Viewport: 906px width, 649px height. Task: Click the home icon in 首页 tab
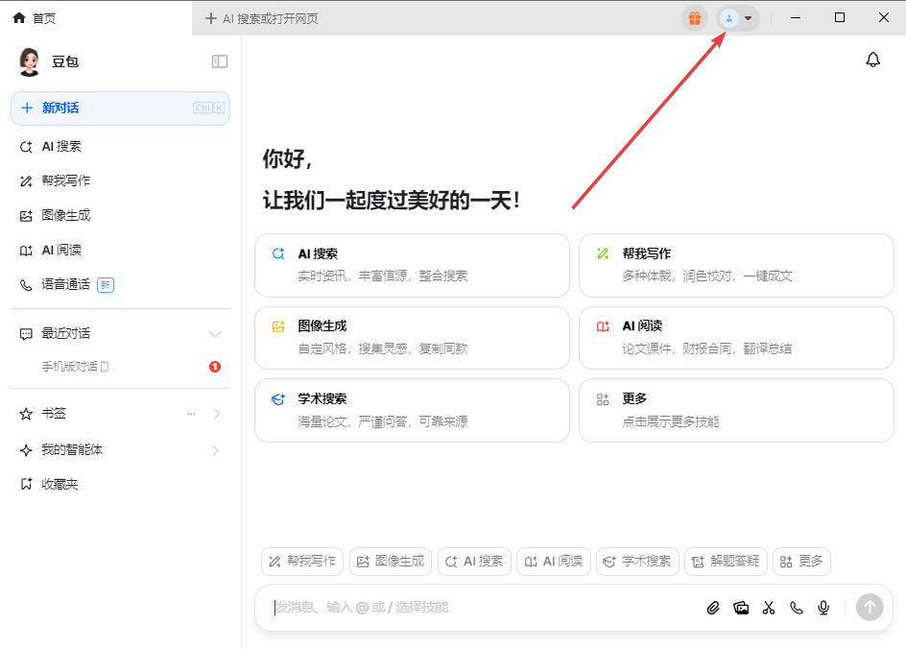(19, 18)
